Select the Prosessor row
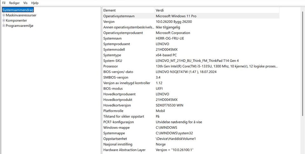305x154 pixels. coord(191,66)
